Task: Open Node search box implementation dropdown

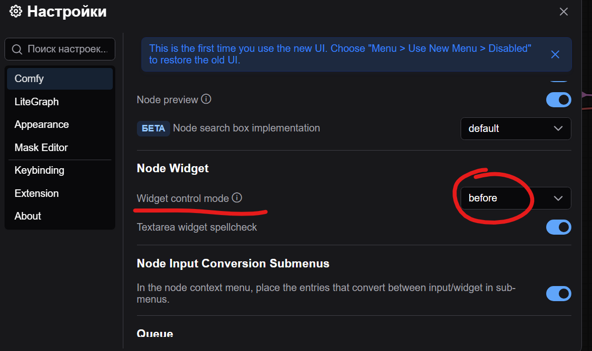Action: click(515, 128)
